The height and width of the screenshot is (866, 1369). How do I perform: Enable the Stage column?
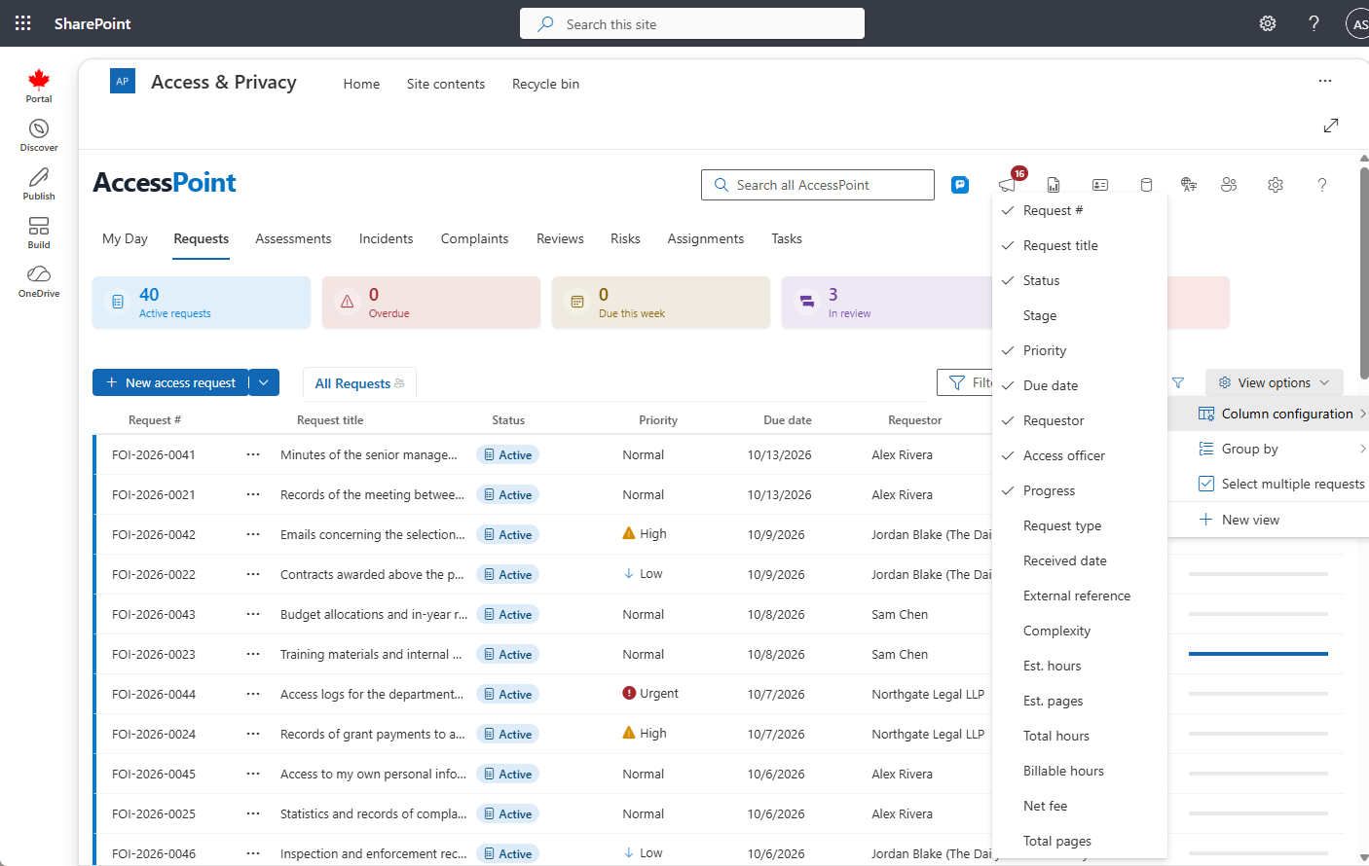1080,315
